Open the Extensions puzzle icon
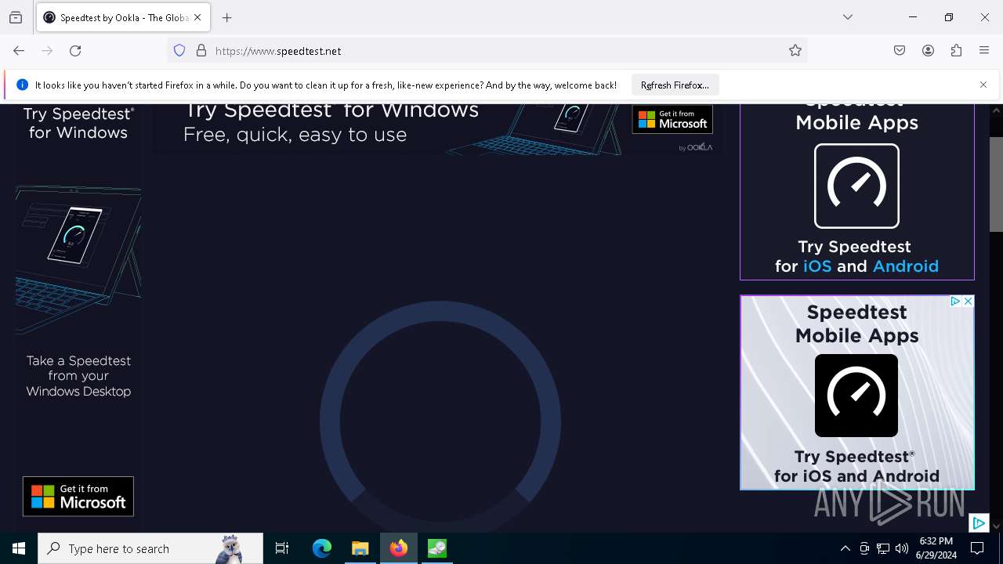This screenshot has height=564, width=1003. tap(956, 51)
